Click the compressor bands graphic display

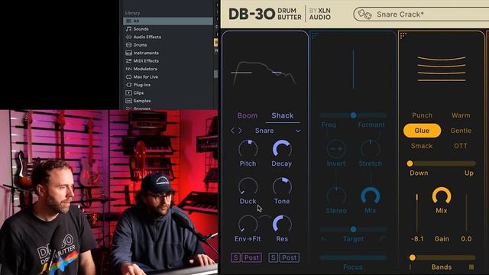click(442, 69)
